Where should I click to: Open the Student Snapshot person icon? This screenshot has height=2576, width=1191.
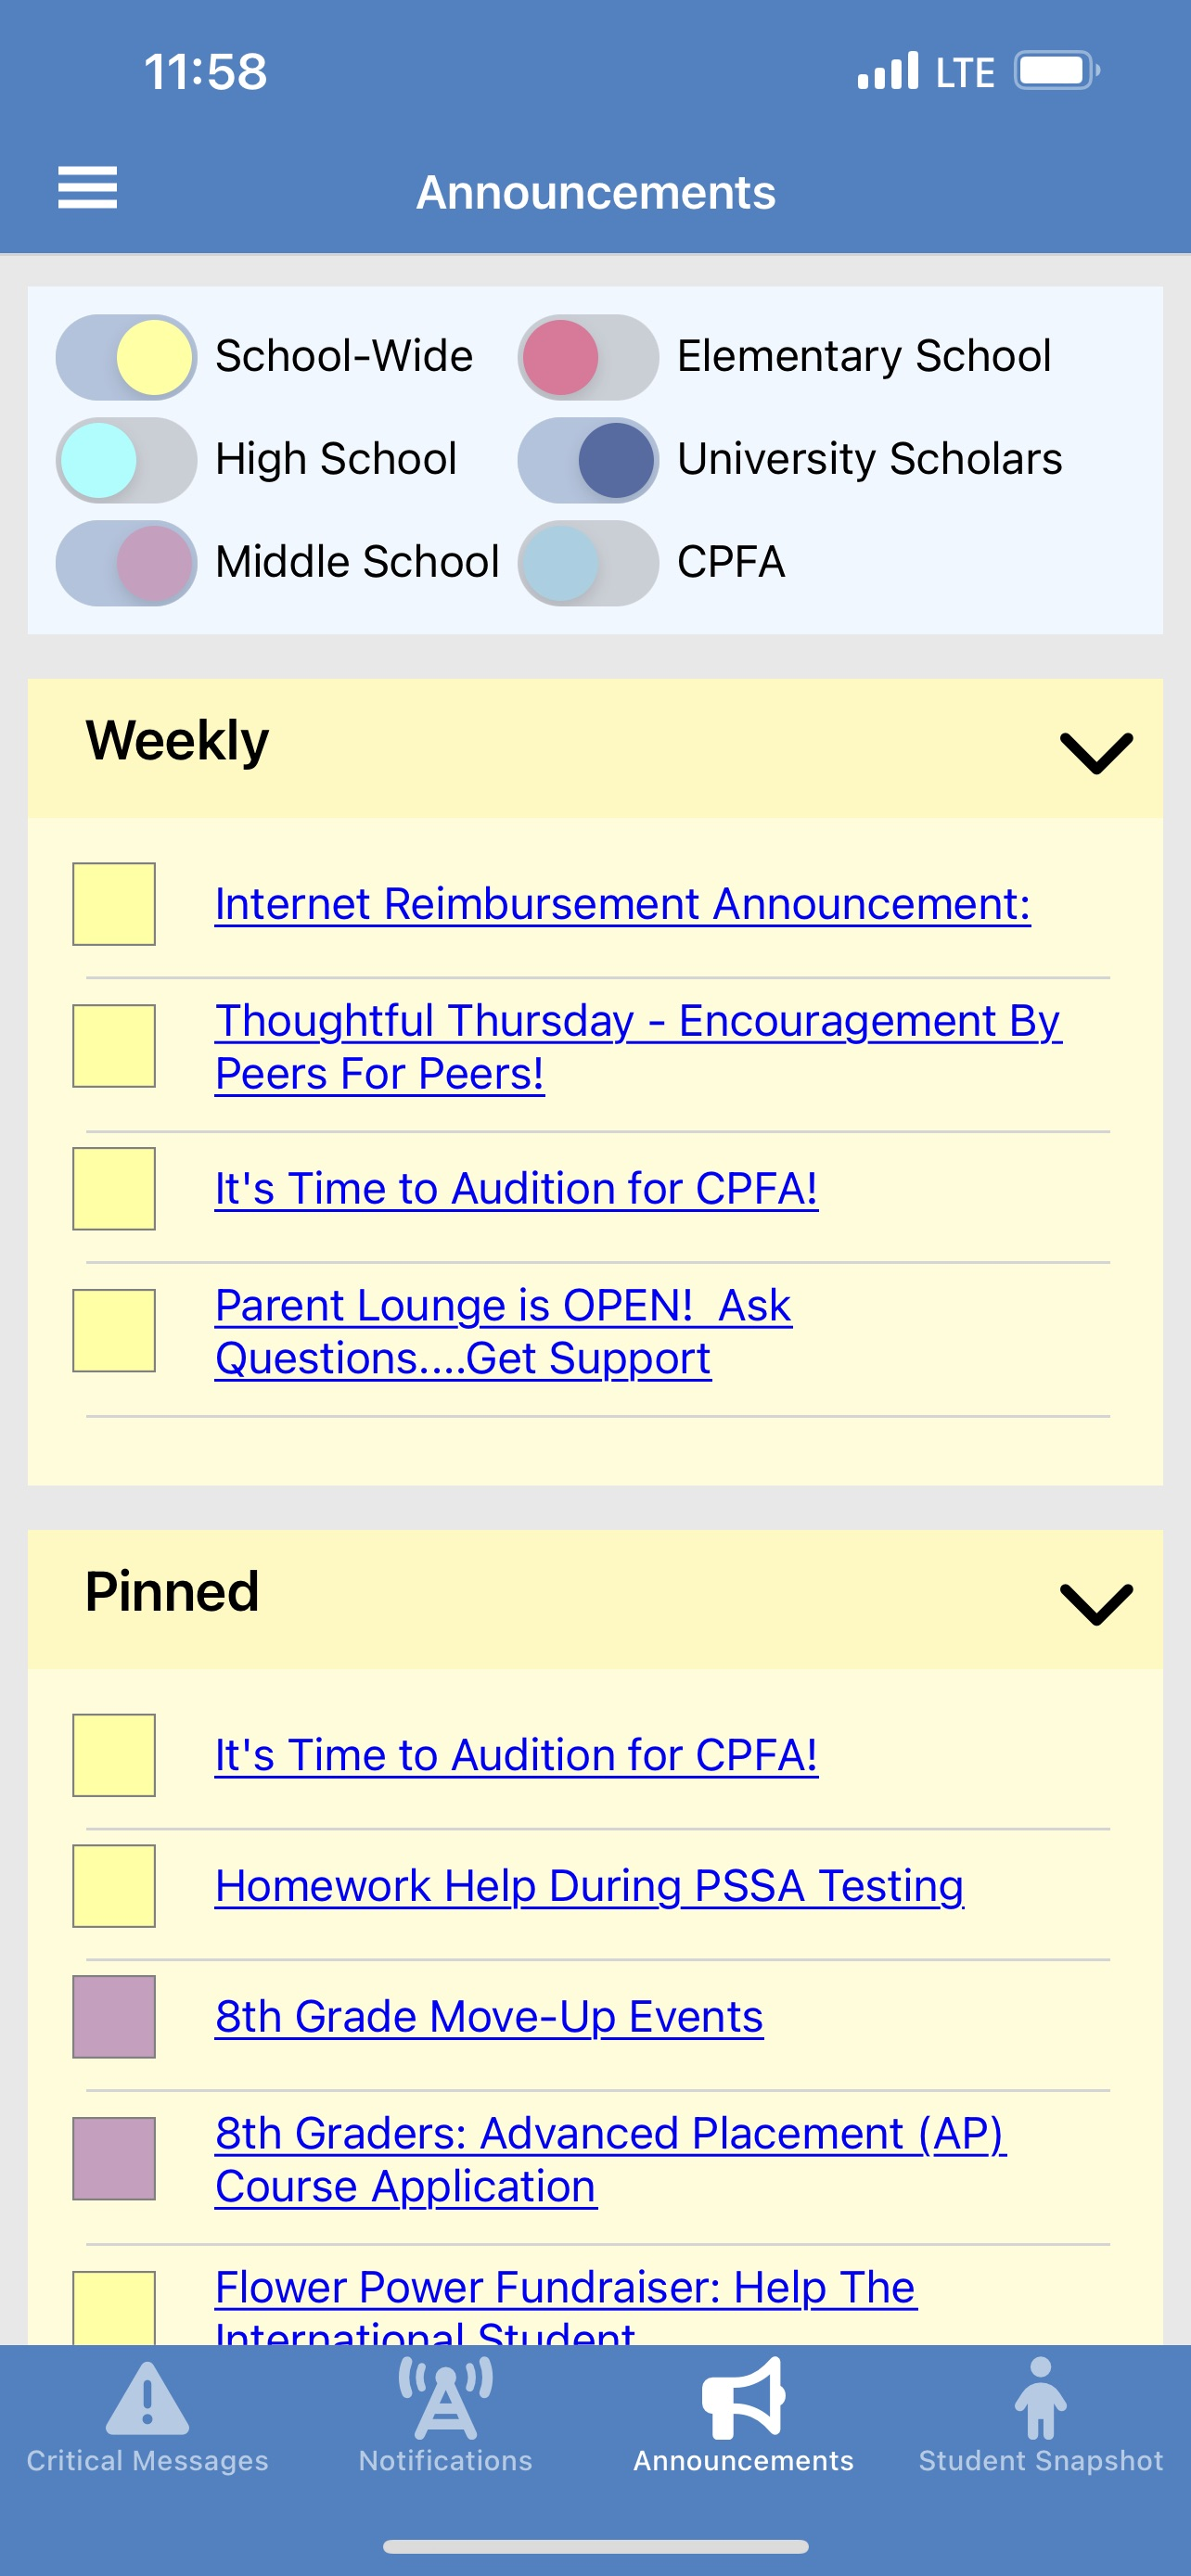tap(1040, 2398)
